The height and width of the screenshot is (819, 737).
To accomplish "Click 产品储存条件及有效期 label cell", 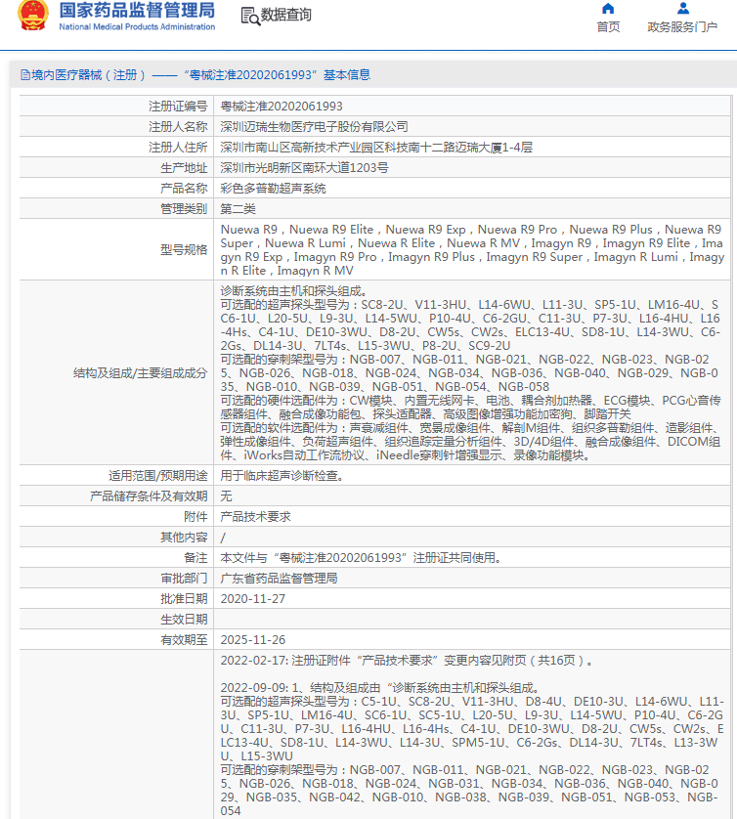I will pos(116,496).
